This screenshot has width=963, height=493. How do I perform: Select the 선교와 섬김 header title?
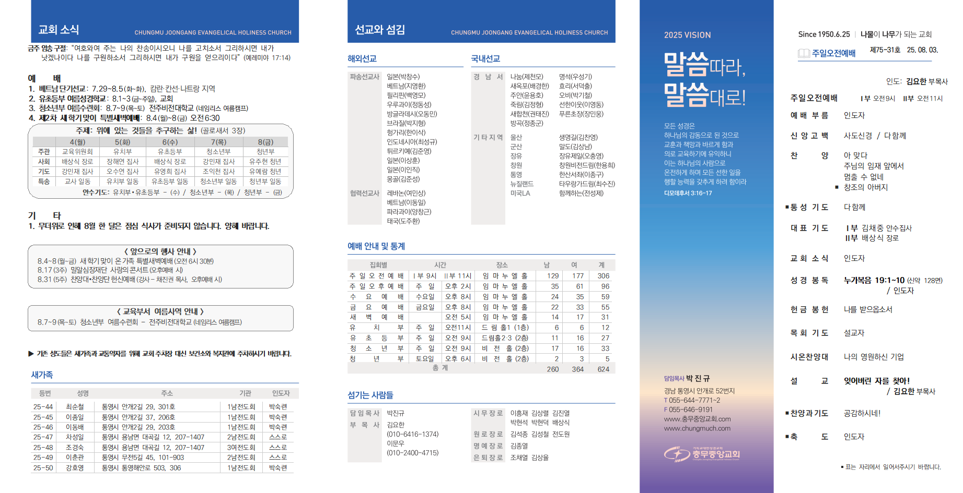pyautogui.click(x=380, y=30)
